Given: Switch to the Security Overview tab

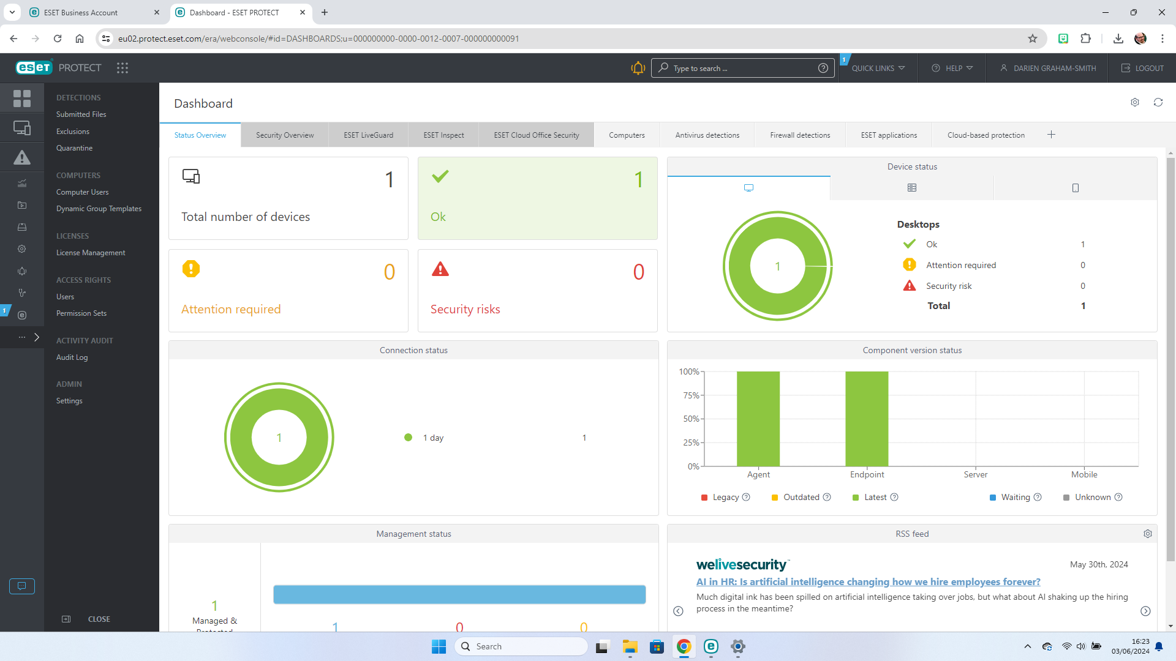Looking at the screenshot, I should (284, 135).
